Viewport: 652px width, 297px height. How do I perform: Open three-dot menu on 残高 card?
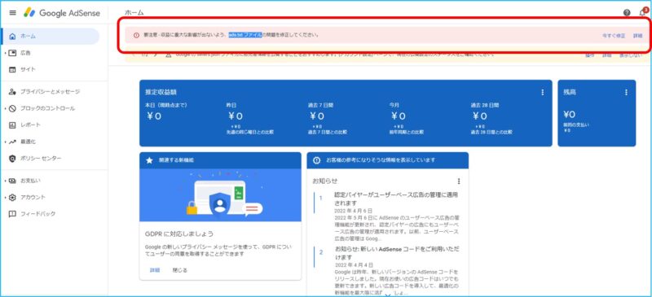coord(626,92)
